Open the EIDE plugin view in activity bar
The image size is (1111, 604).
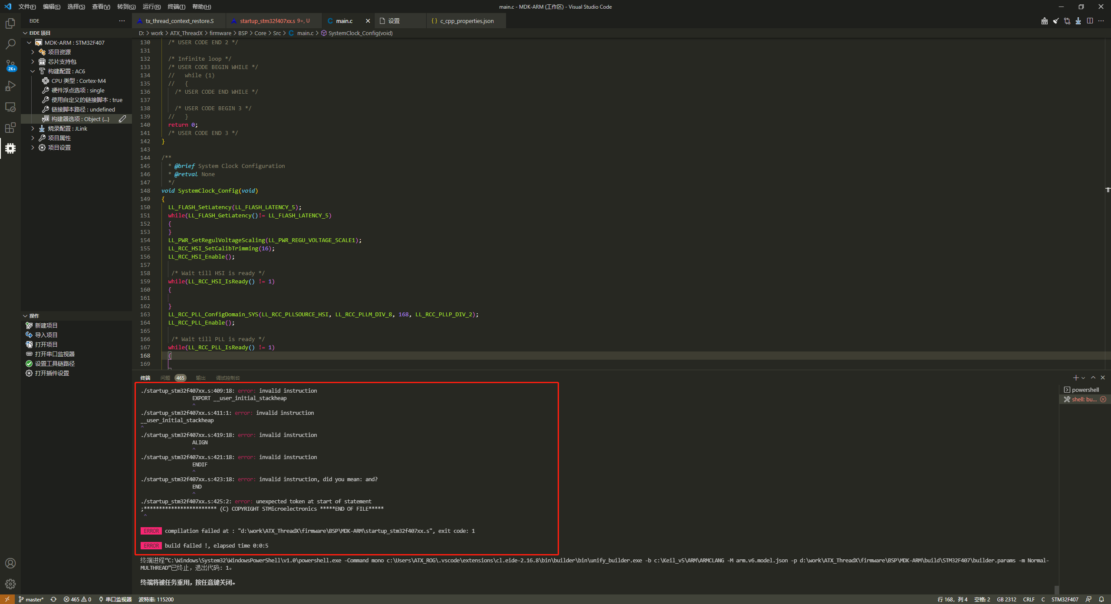click(x=10, y=148)
